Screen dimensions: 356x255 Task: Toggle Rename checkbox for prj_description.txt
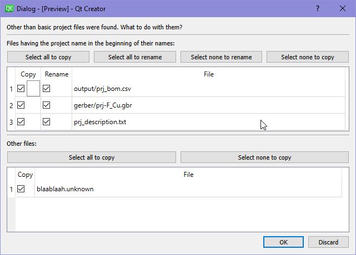[x=47, y=122]
